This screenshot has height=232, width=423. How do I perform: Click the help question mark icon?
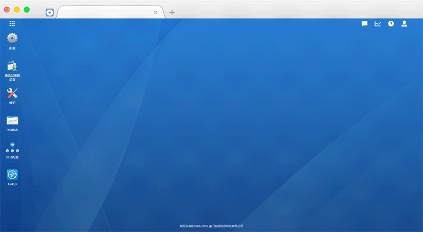tap(391, 23)
